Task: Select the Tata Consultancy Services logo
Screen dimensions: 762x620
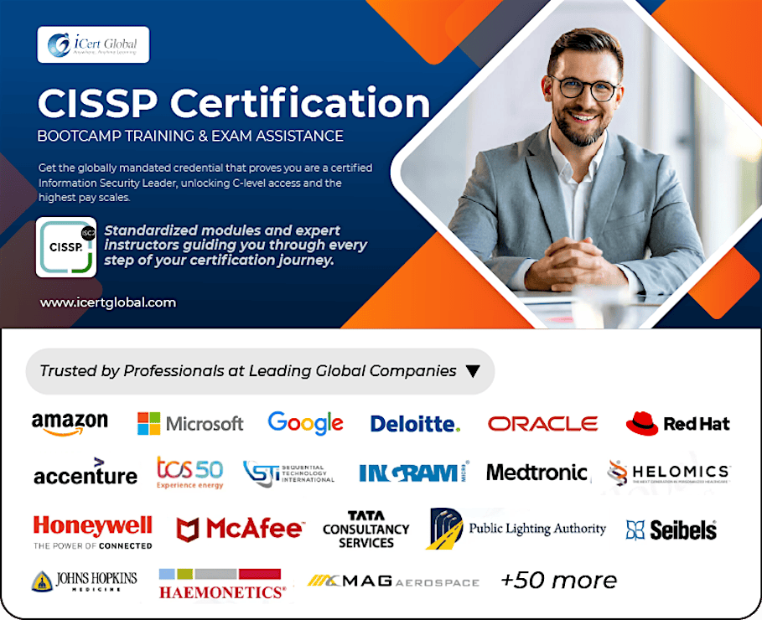Action: pos(365,527)
